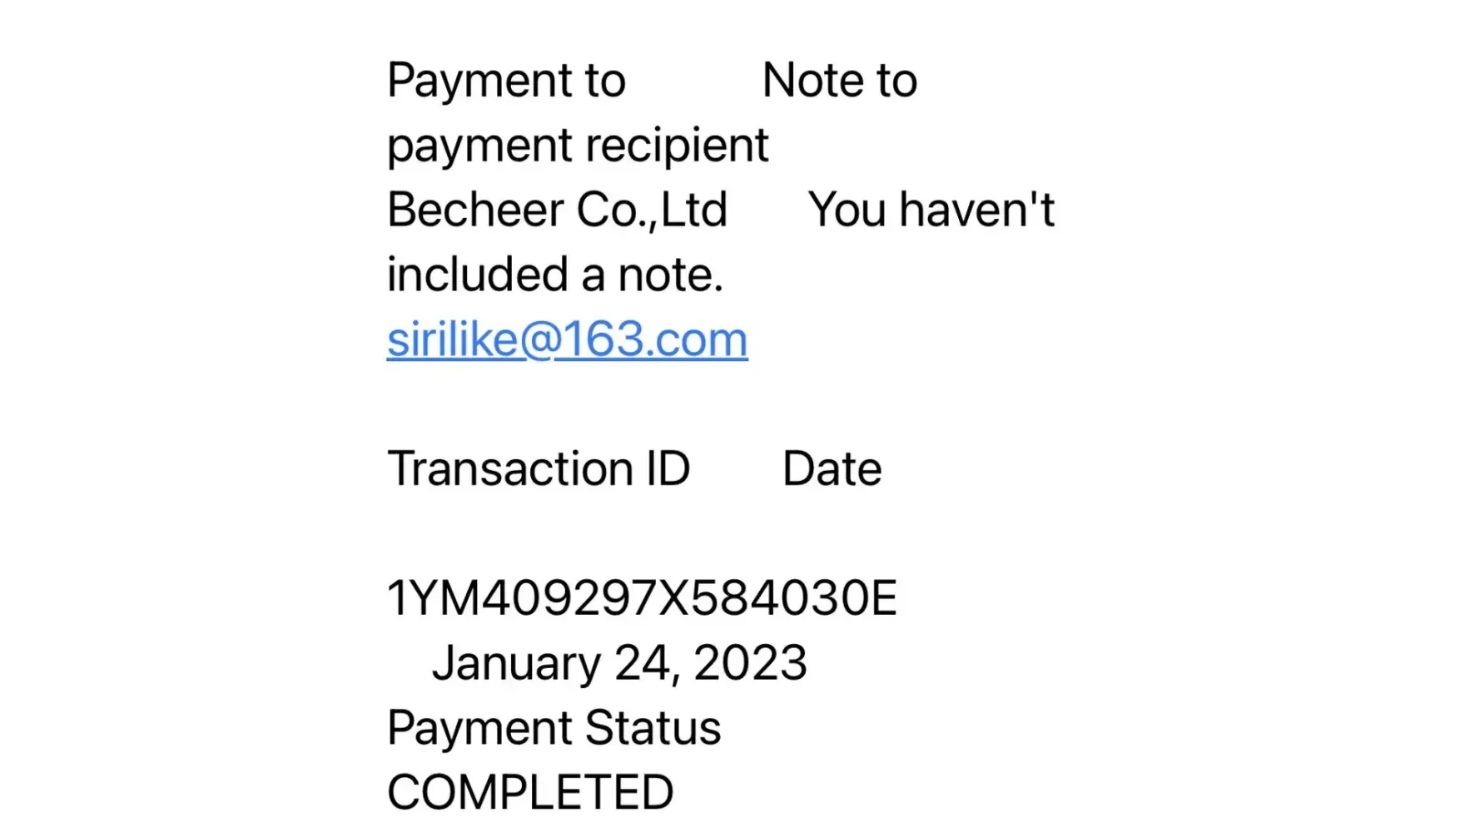Click the COMPLETED status text

point(530,792)
